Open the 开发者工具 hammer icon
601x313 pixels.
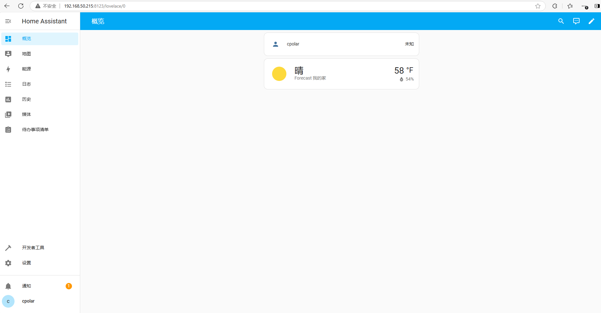[x=8, y=248]
